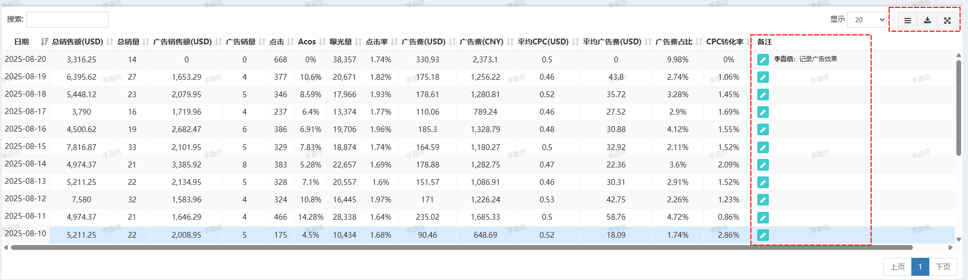The width and height of the screenshot is (968, 280).
Task: Edit the note for 2025-08-20 row
Action: tap(763, 60)
